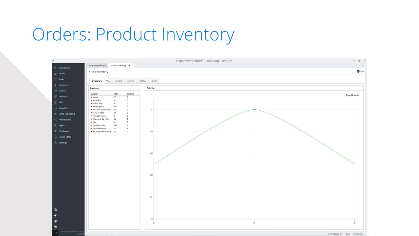
Task: Select the SEO sliders icon
Action: pyautogui.click(x=55, y=102)
